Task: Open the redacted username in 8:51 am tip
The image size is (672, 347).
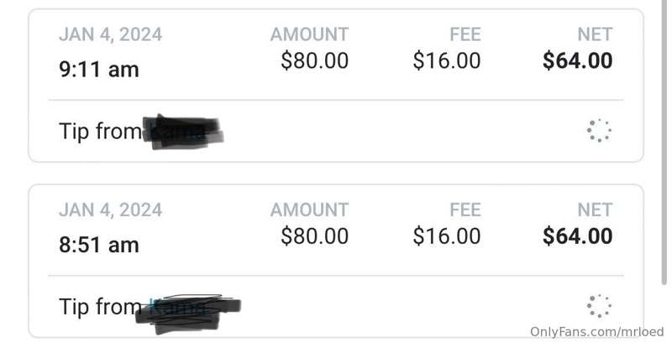Action: click(x=187, y=313)
